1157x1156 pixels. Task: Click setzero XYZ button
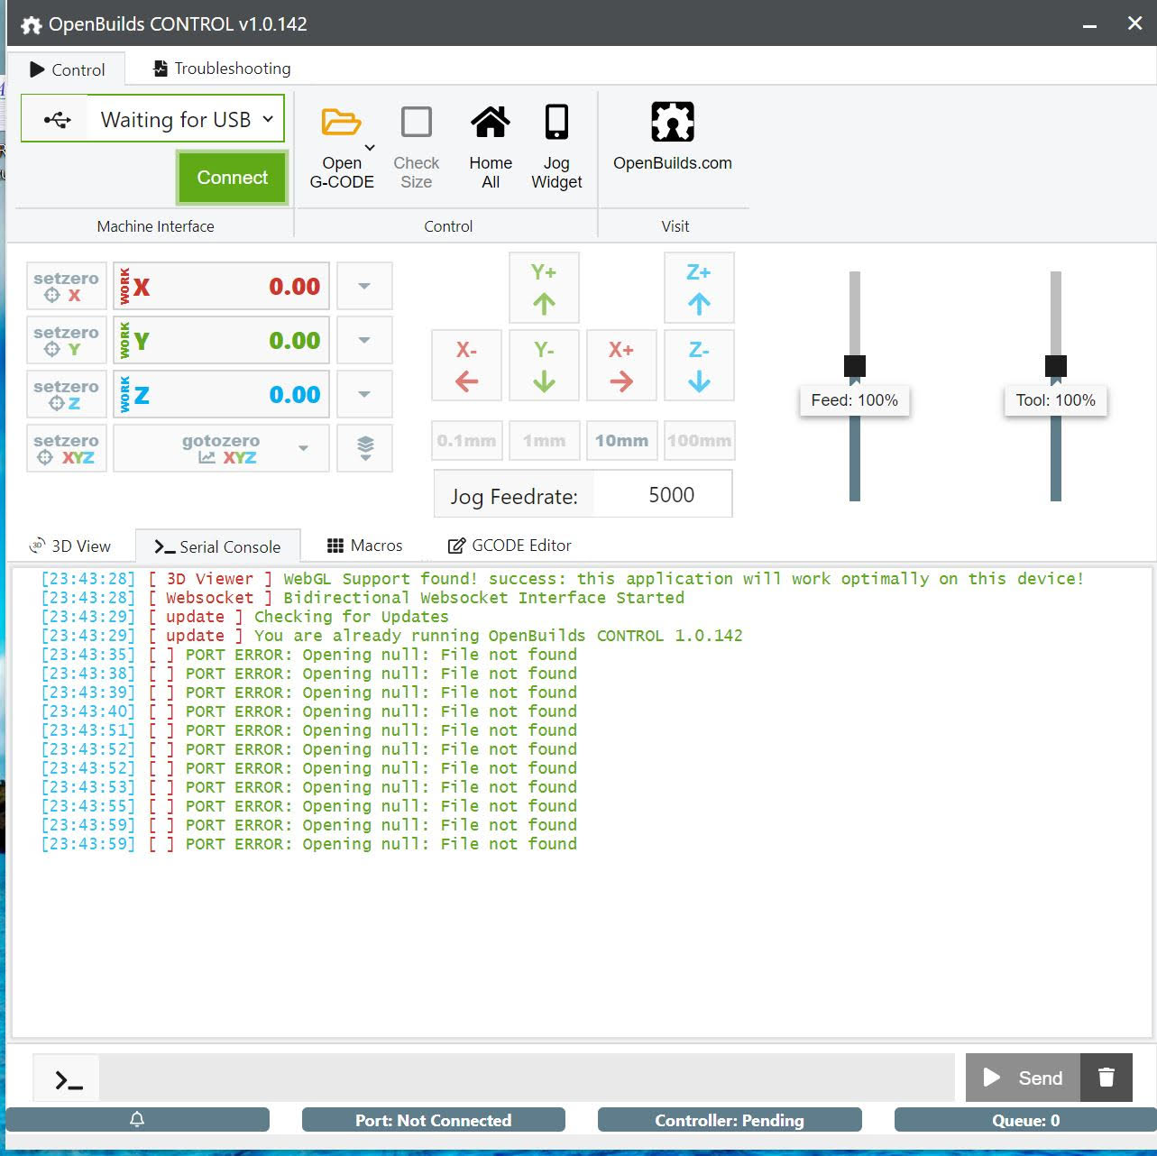coord(67,448)
